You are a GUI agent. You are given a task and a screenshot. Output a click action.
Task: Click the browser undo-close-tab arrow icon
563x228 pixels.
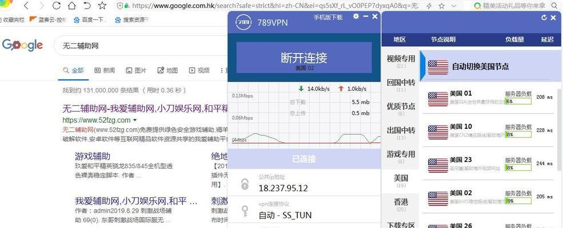pyautogui.click(x=87, y=5)
